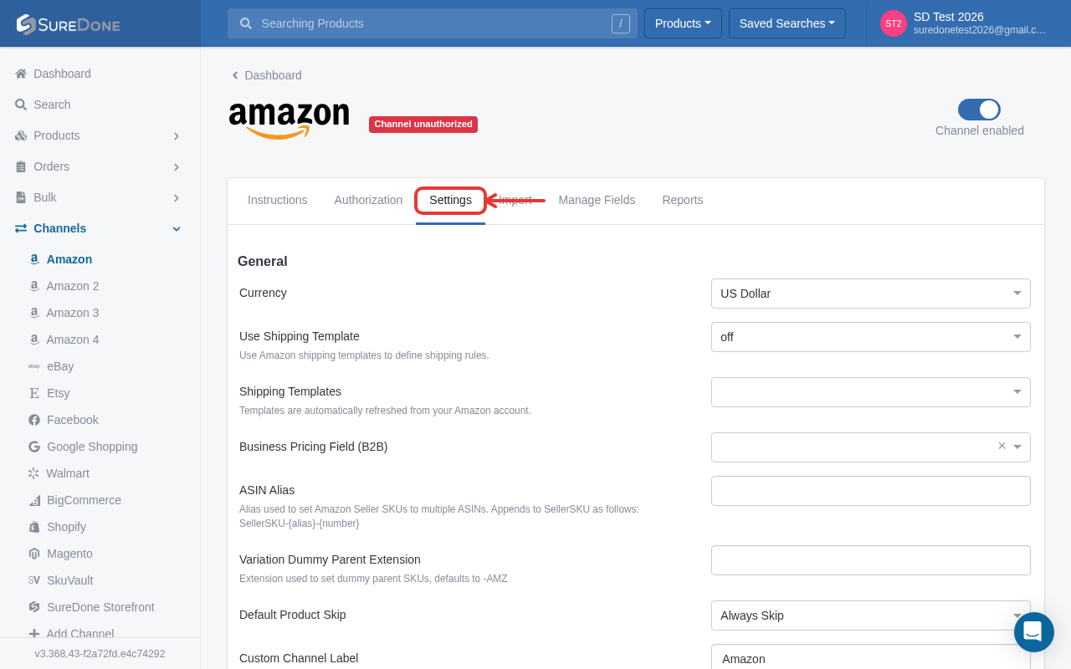Click the BigCommerce channel icon
1071x669 pixels.
tap(34, 500)
